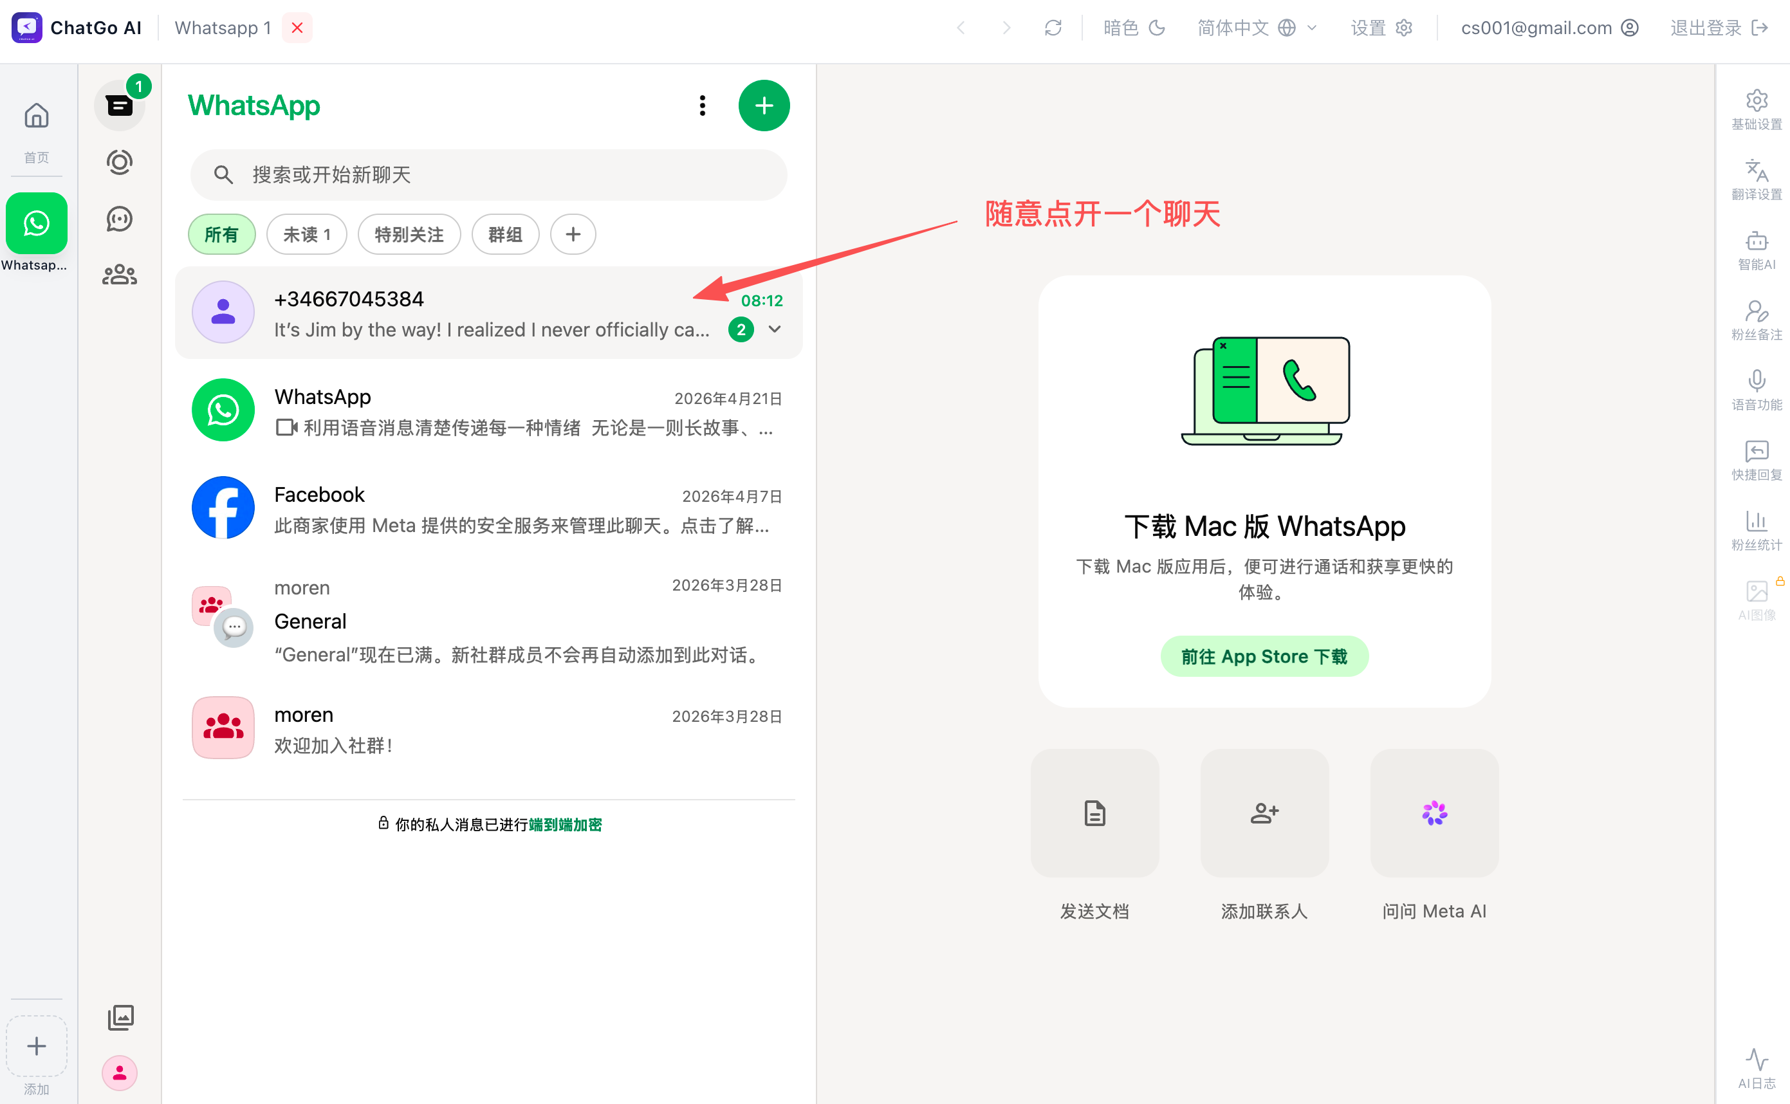
Task: Click the 添加 add account button
Action: click(37, 1046)
